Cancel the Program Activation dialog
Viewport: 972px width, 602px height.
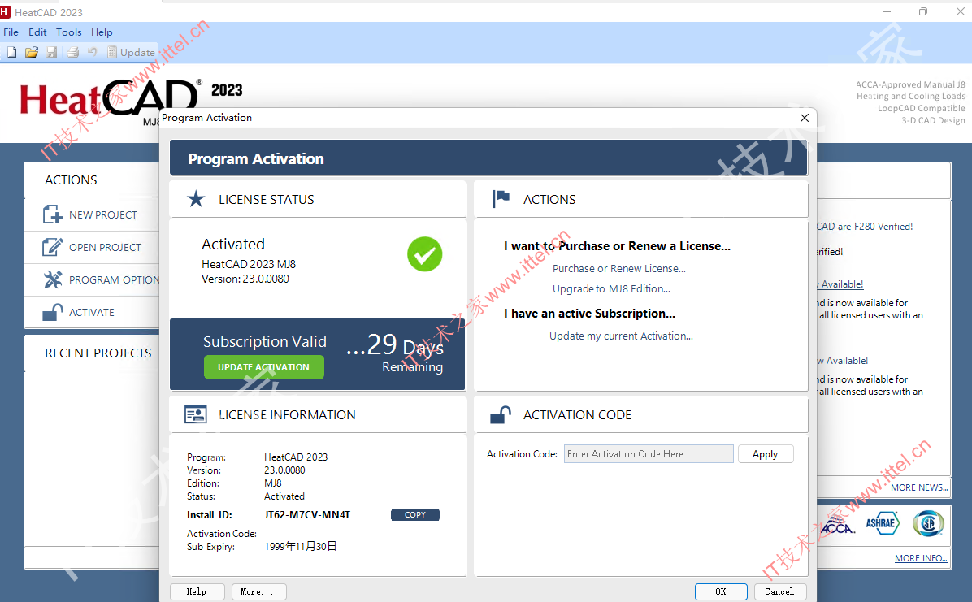[780, 591]
